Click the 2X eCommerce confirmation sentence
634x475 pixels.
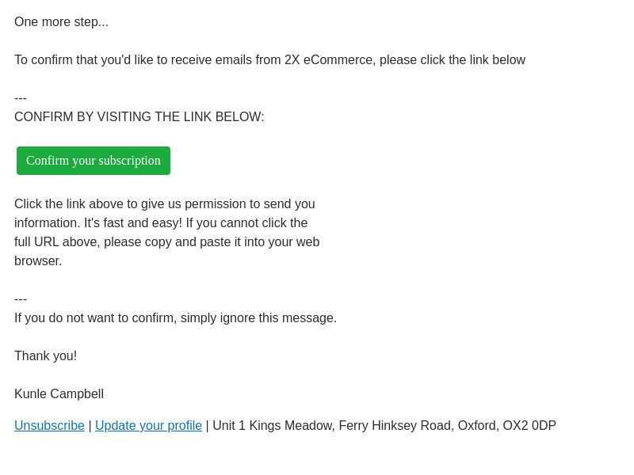click(x=269, y=60)
